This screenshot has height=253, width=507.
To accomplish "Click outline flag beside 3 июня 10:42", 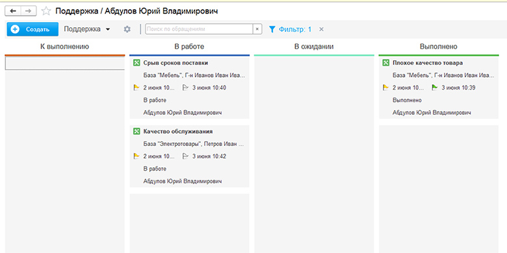I will (x=185, y=156).
